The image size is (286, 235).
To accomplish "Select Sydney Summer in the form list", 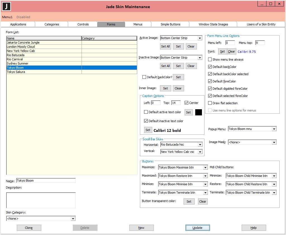I will pos(18,63).
